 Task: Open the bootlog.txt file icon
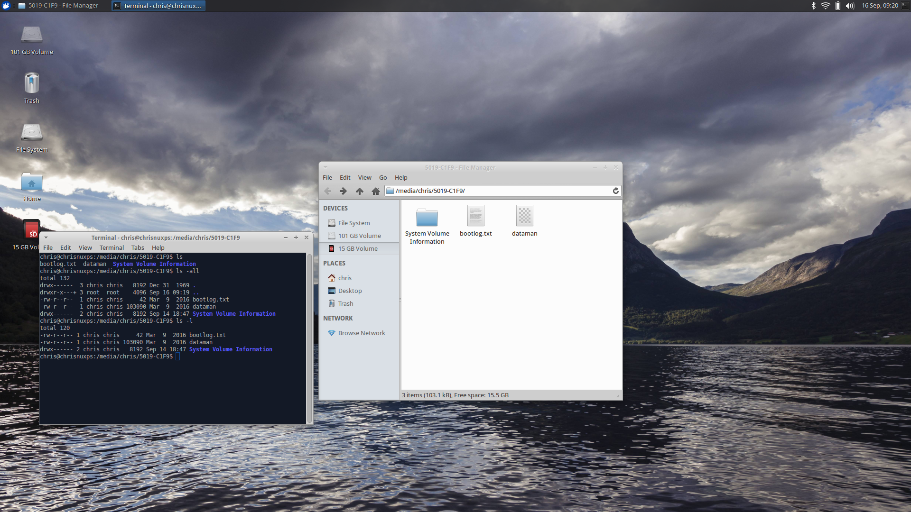click(475, 216)
